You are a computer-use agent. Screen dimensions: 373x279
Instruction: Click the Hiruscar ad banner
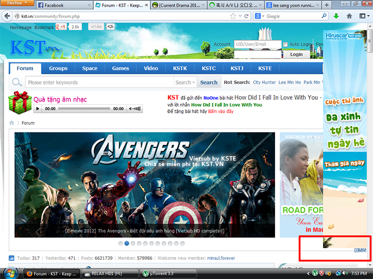pyautogui.click(x=345, y=139)
